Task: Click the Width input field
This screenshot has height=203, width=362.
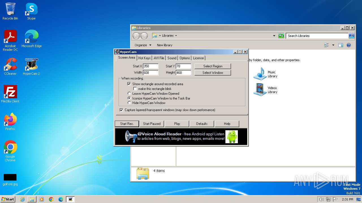Action: click(x=150, y=73)
